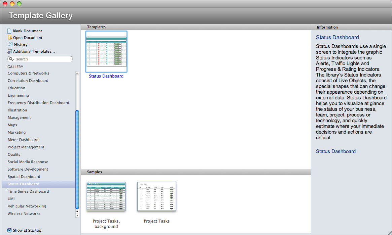The image size is (392, 235).
Task: Click the Status Dashboard link under the template
Action: pos(106,76)
